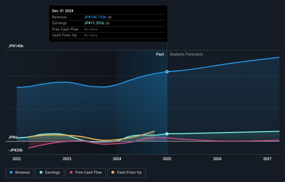Click the JP¥140b y-axis label
The width and height of the screenshot is (285, 182).
(x=16, y=46)
